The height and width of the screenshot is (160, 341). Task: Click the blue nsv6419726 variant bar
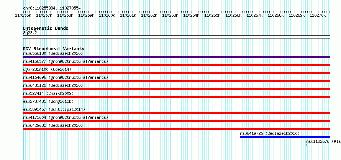(285, 137)
